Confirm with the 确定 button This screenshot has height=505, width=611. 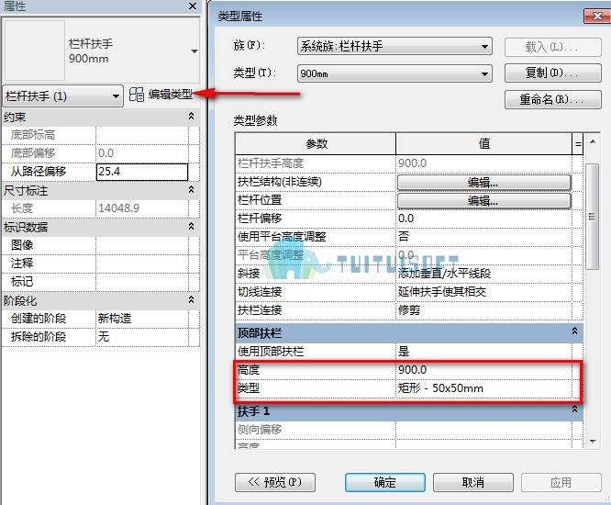tap(384, 482)
